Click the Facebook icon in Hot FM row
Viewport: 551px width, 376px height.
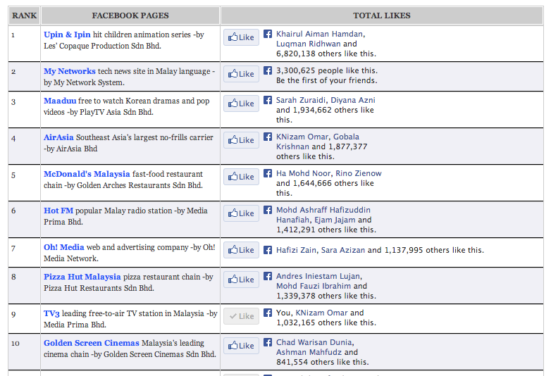pos(268,210)
